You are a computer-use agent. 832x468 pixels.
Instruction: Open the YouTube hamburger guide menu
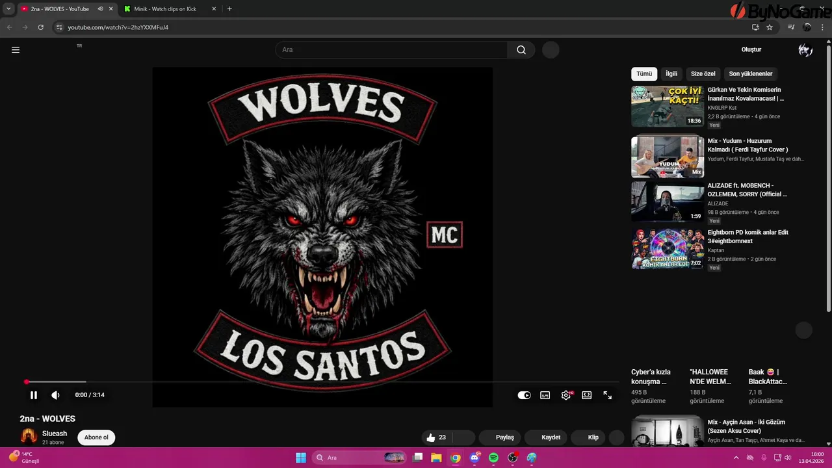16,49
